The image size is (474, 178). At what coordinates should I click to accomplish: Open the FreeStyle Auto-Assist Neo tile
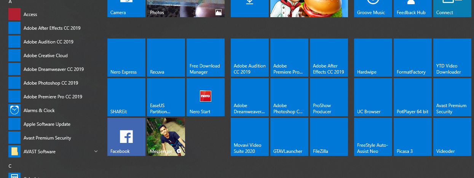(373, 137)
